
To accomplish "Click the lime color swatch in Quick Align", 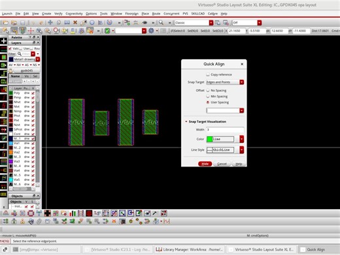I will (209, 139).
